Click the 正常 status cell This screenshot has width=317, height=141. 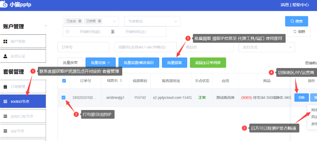pyautogui.click(x=202, y=98)
